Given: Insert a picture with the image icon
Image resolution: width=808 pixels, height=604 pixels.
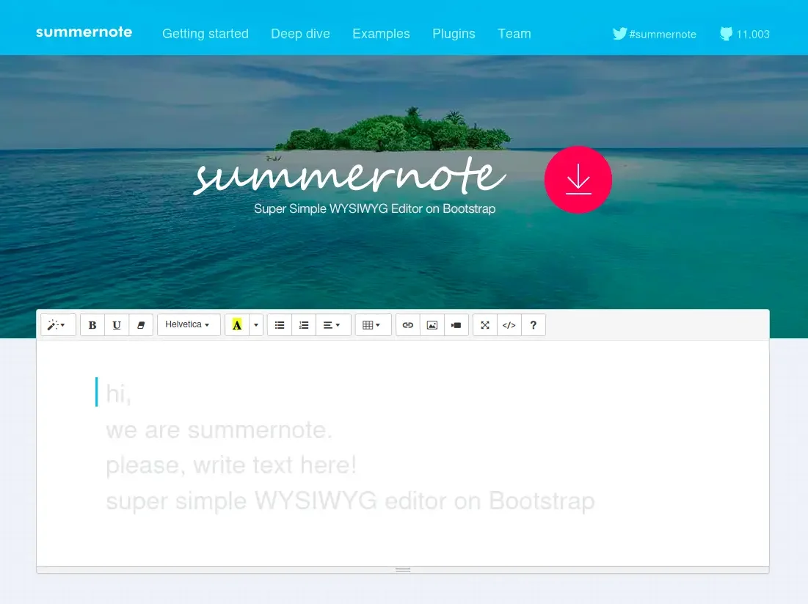Looking at the screenshot, I should click(x=432, y=325).
